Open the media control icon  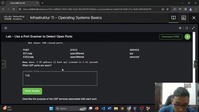pos(180,9)
